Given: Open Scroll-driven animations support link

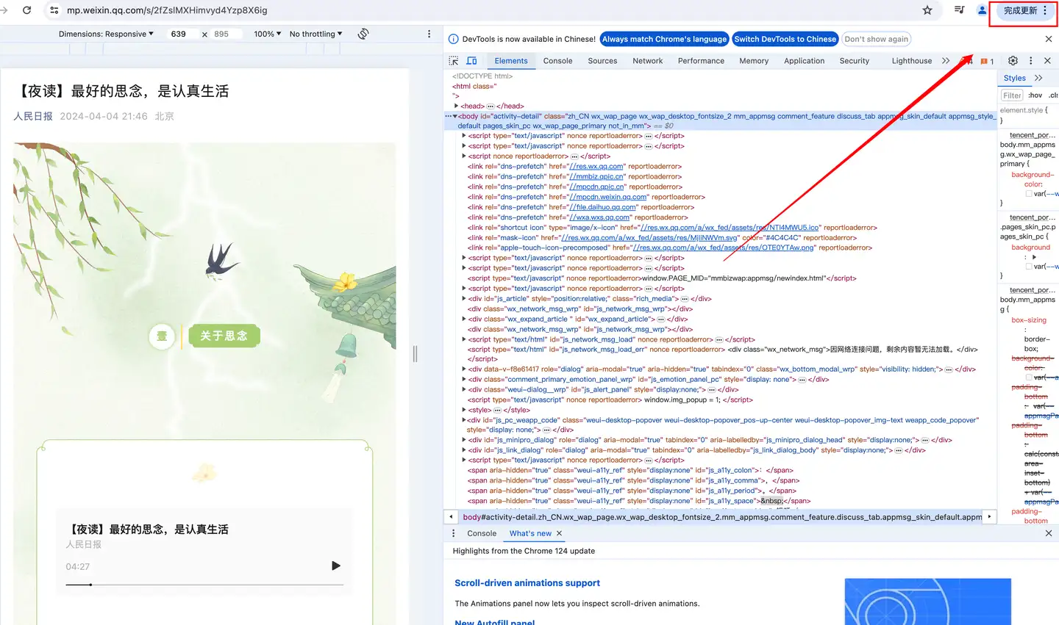Looking at the screenshot, I should click(x=527, y=583).
